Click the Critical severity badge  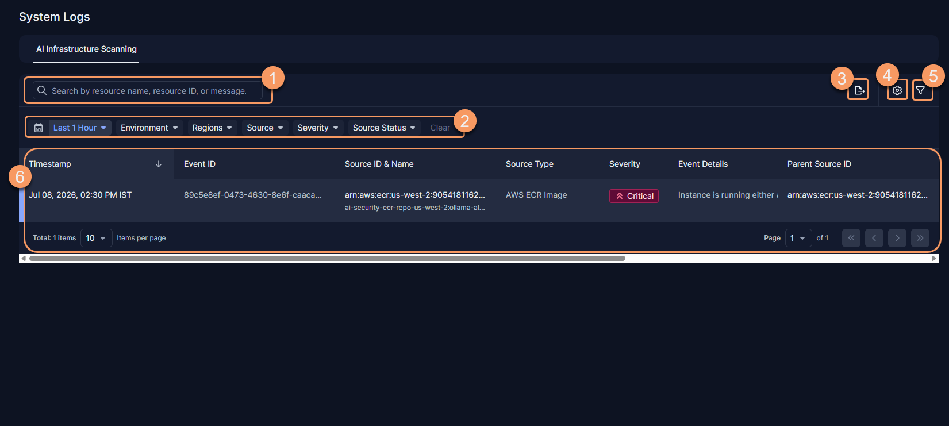[634, 196]
